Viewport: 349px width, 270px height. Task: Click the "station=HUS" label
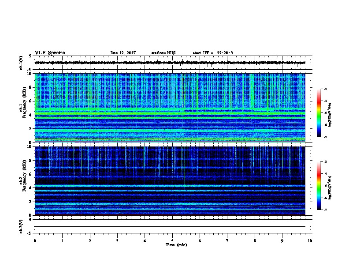coord(163,53)
